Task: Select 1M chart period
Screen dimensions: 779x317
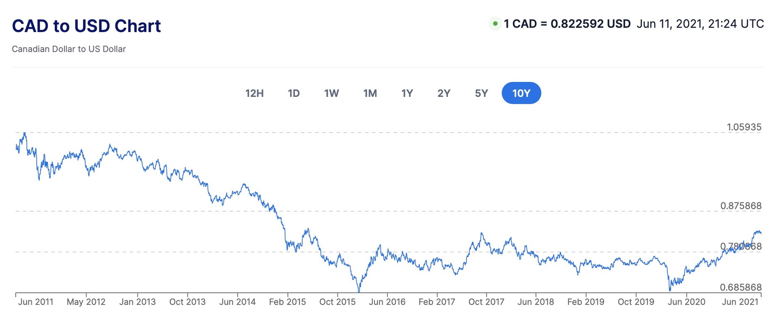Action: coord(370,93)
